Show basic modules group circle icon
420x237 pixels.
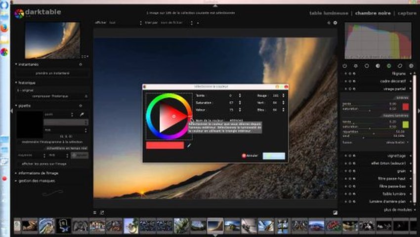[367, 66]
